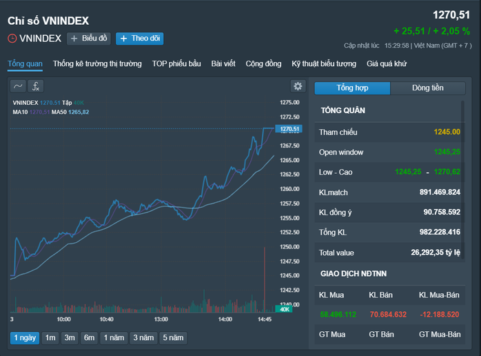This screenshot has width=481, height=356.
Task: Click the VNINDEX 1270.51 chart legend
Action: (37, 103)
